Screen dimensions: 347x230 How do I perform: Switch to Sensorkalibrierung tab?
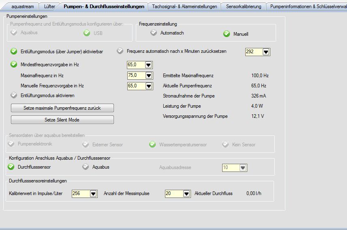(x=244, y=7)
